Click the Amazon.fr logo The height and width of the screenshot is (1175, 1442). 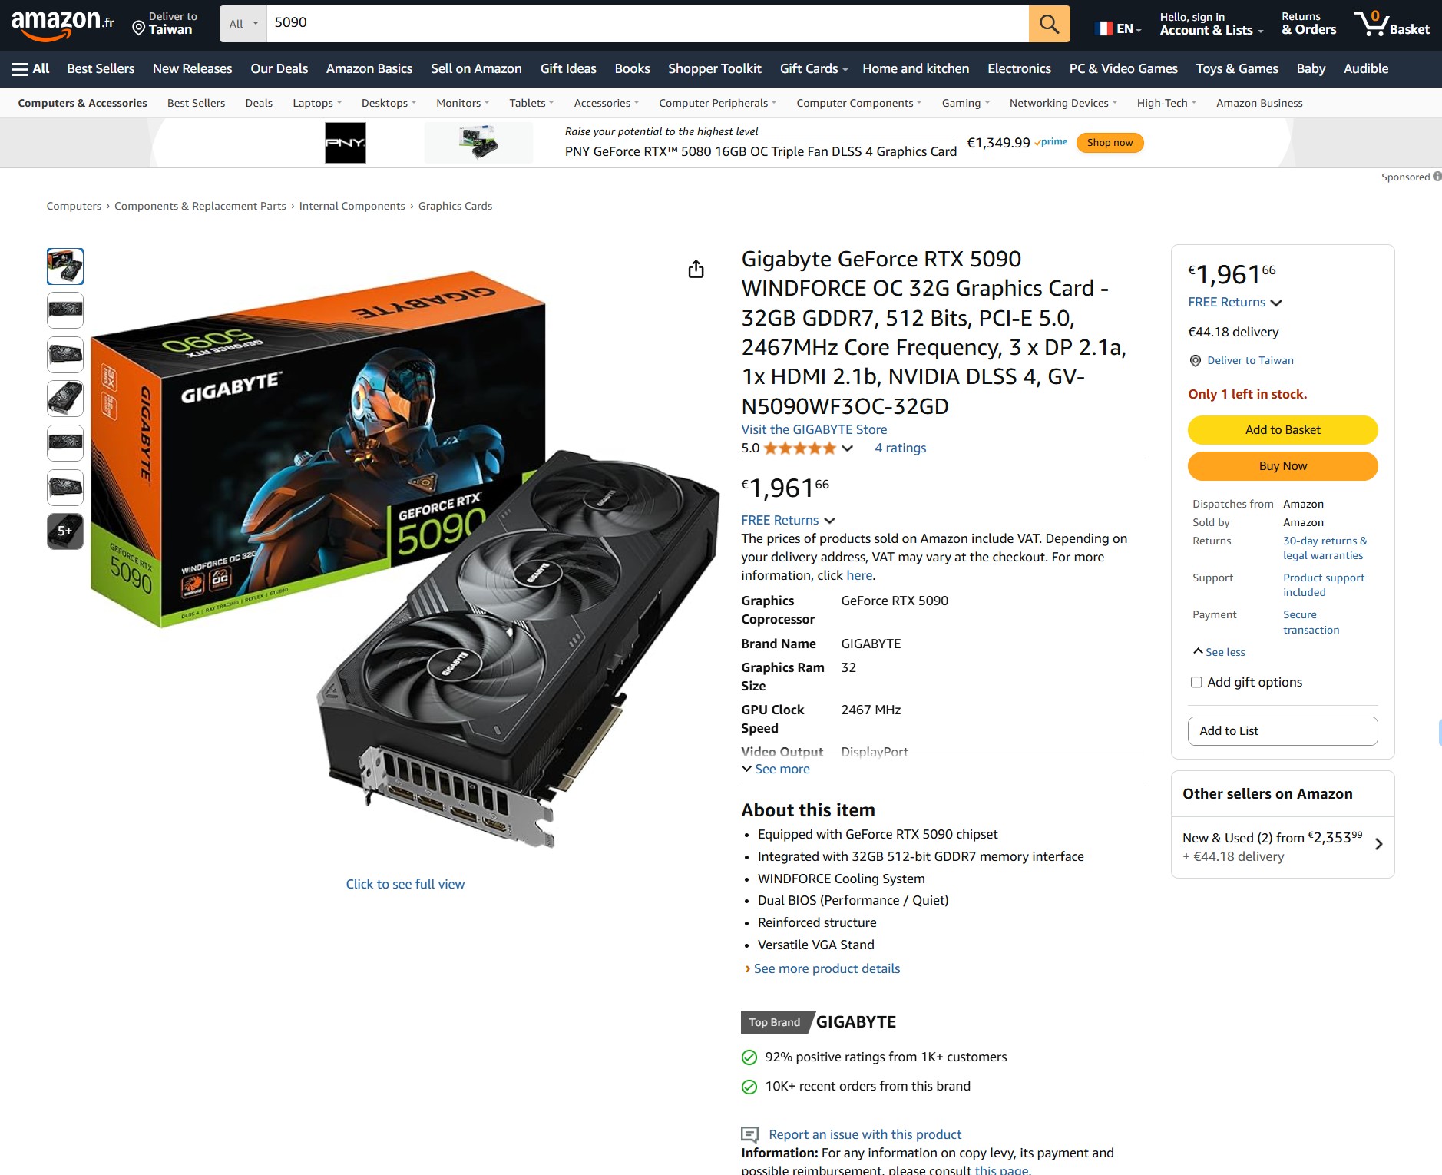click(x=62, y=24)
